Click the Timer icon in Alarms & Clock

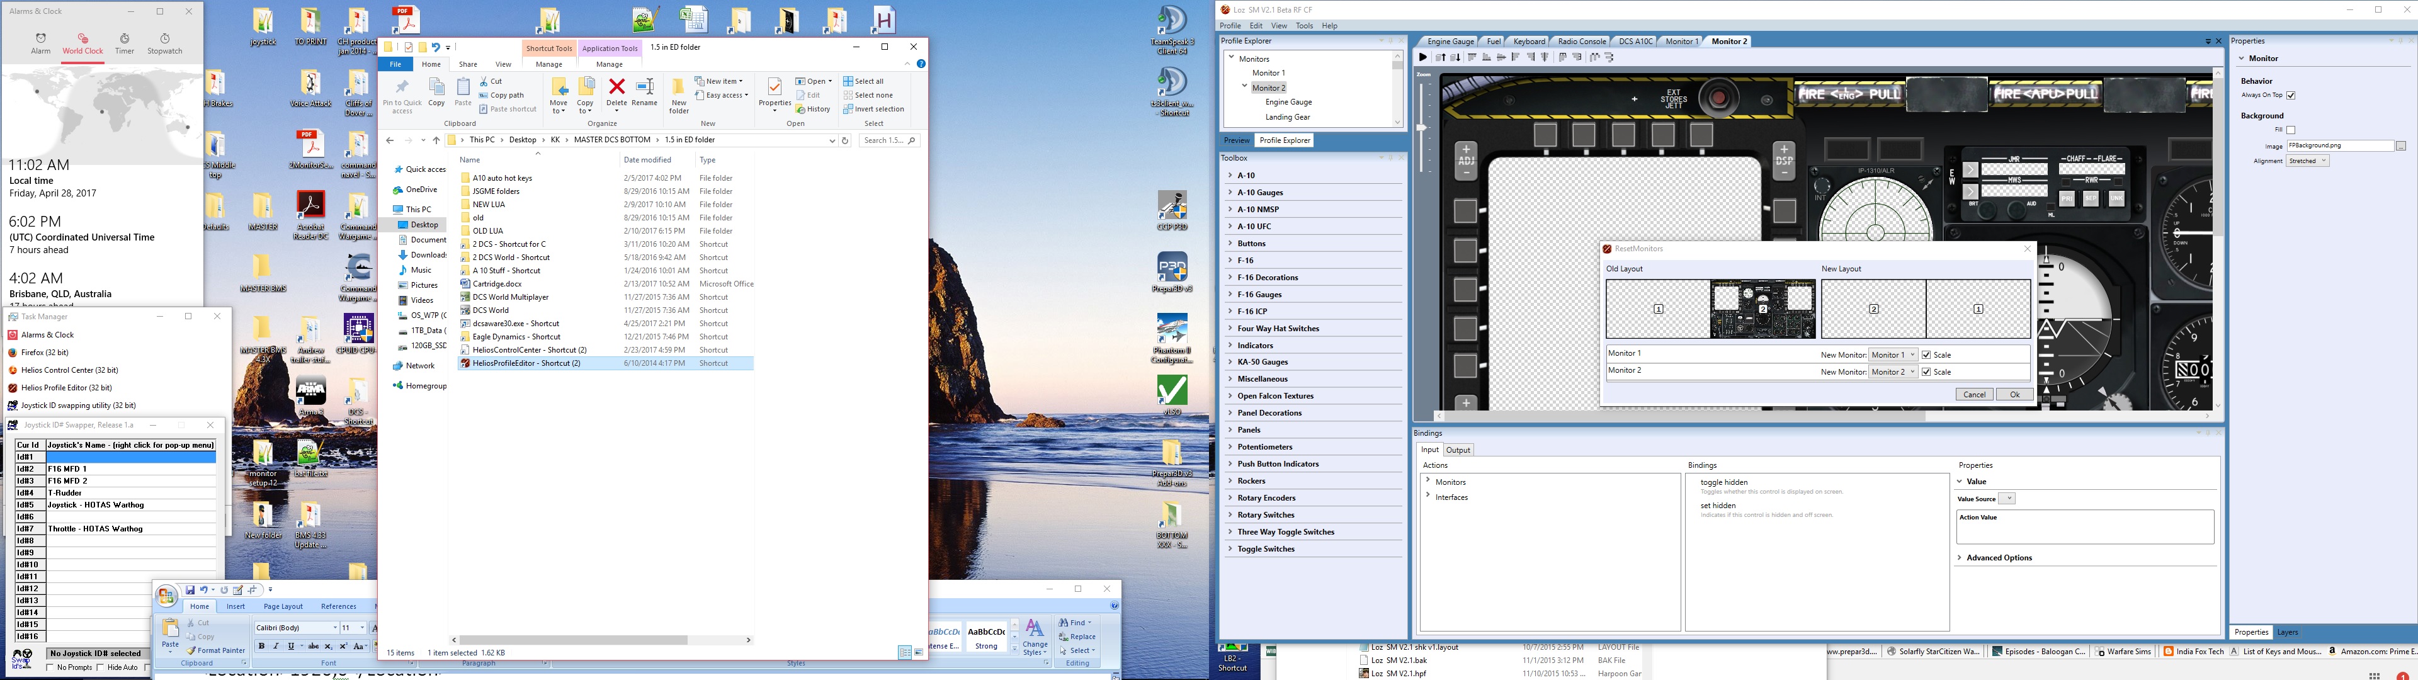(x=124, y=38)
